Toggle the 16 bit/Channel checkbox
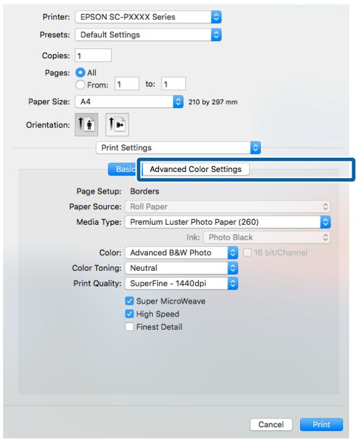This screenshot has width=356, height=439. (247, 253)
